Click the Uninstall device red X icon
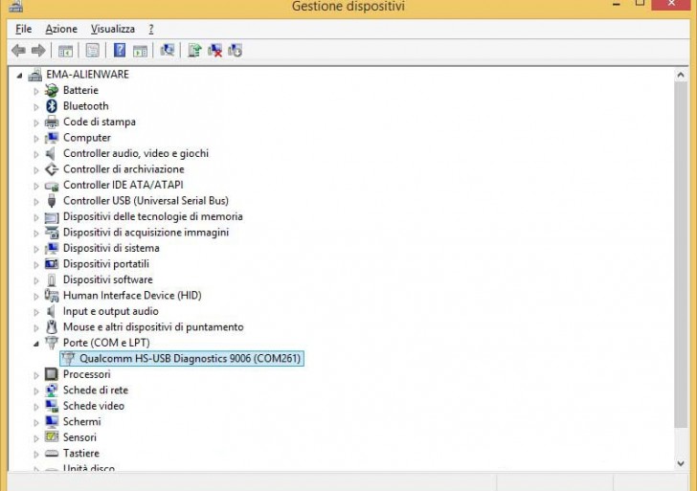This screenshot has height=491, width=697. (214, 50)
